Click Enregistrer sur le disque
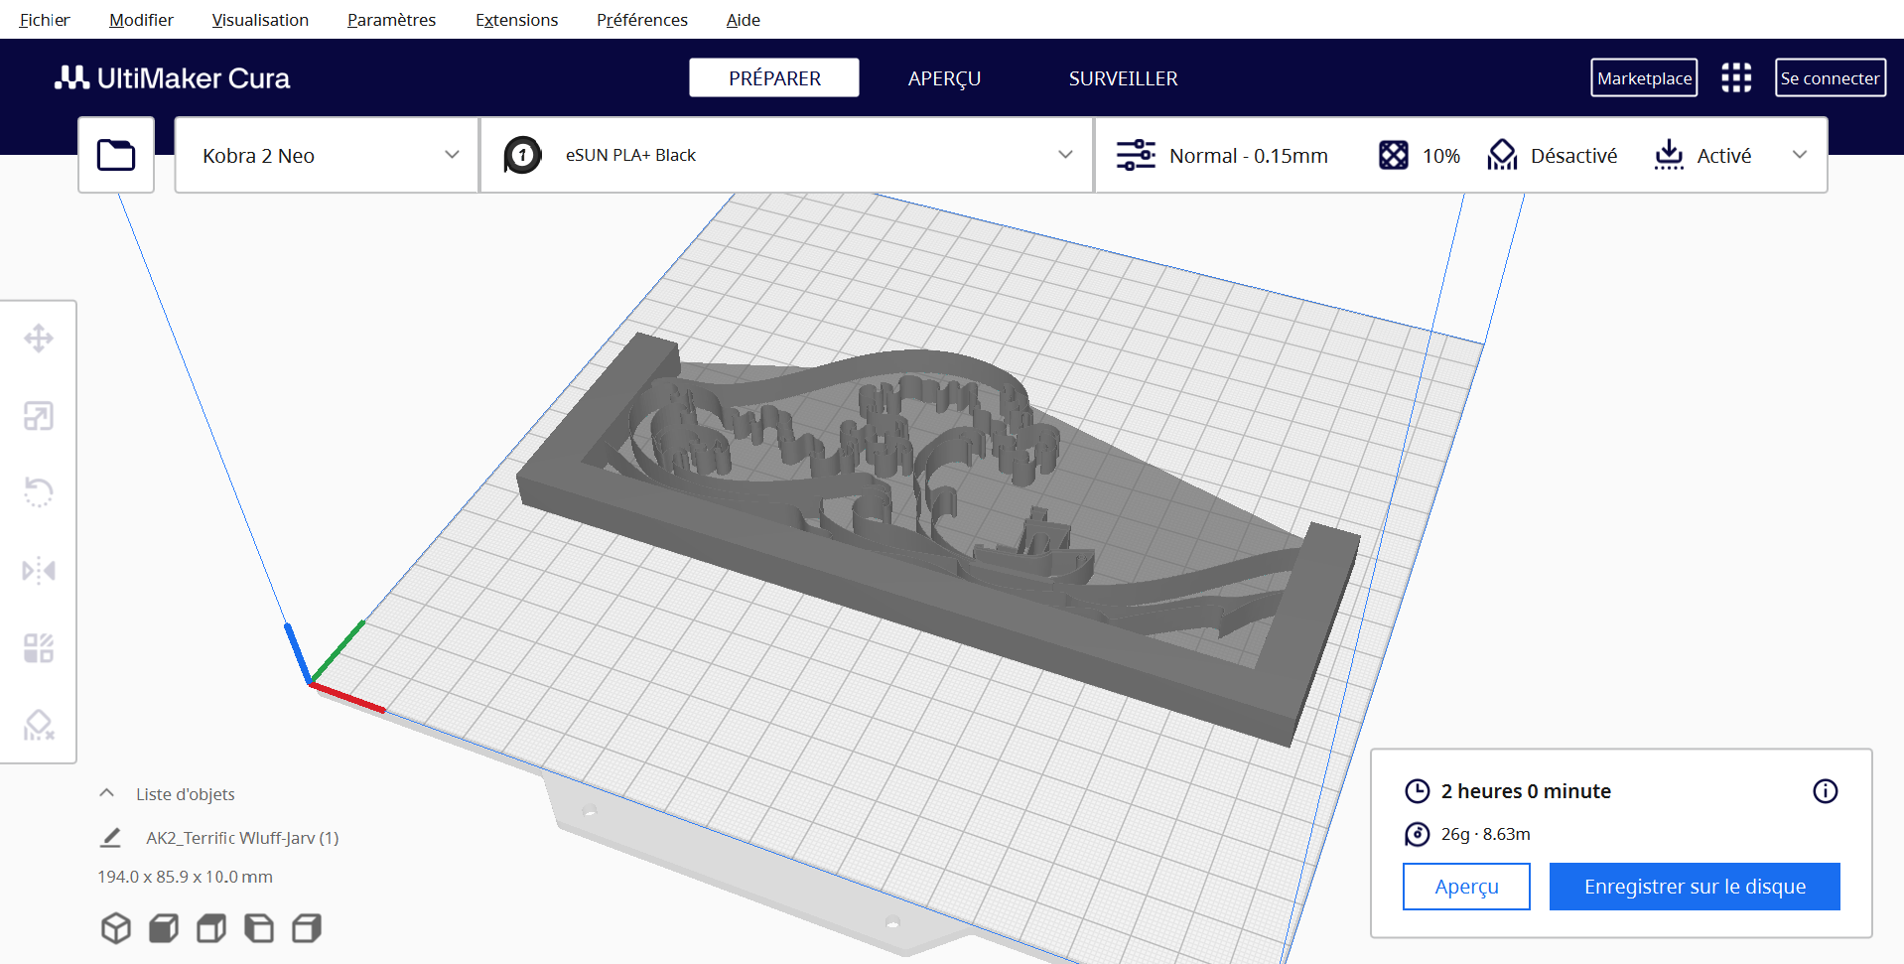 (x=1695, y=887)
